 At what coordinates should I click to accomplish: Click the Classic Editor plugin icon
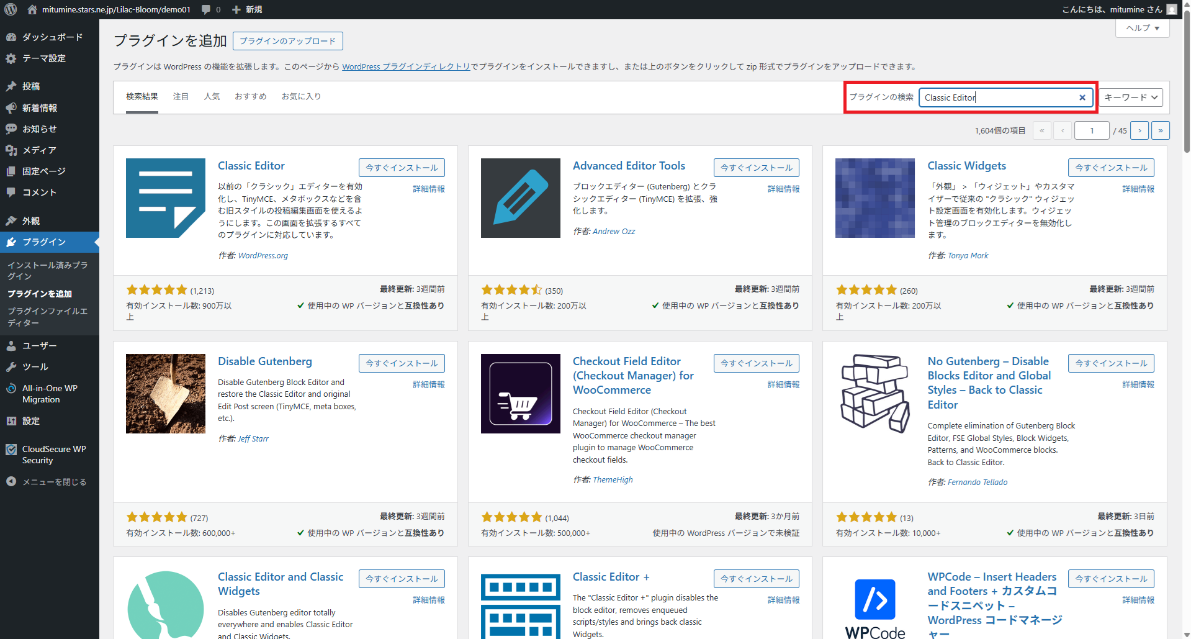(165, 198)
